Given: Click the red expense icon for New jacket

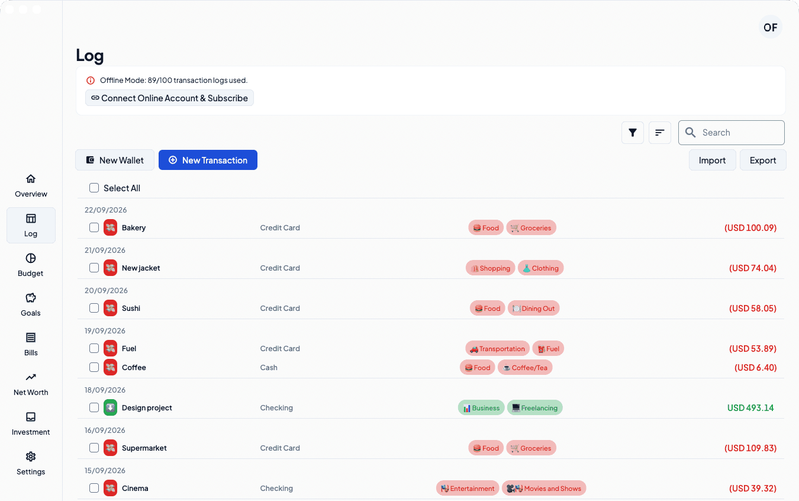Looking at the screenshot, I should pos(110,268).
